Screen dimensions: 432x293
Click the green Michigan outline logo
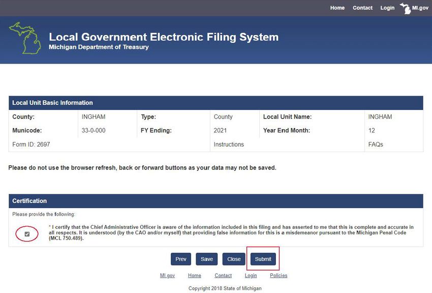click(x=25, y=38)
